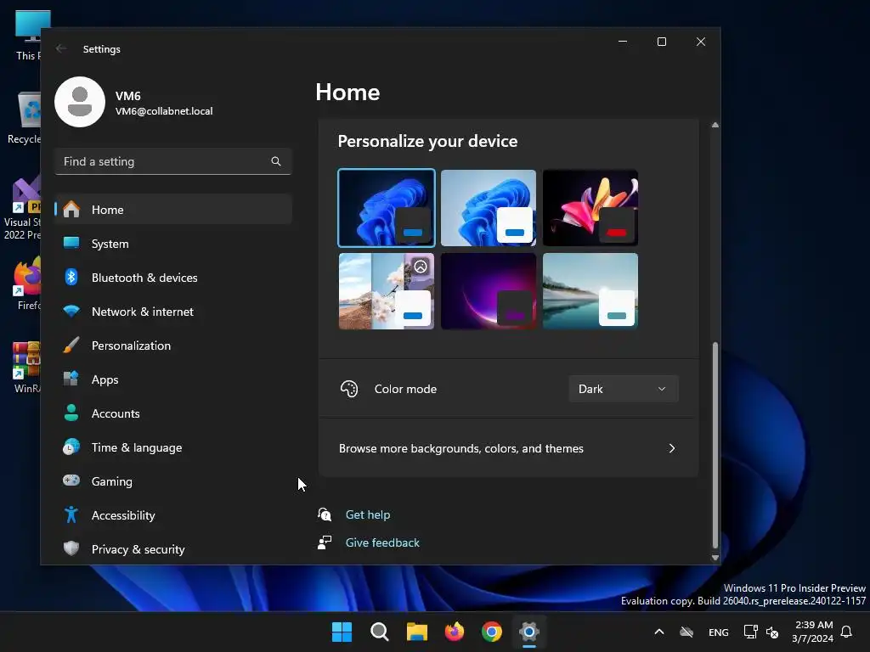Screen dimensions: 870x652
Task: Click the Get help headset icon
Action: [x=325, y=514]
